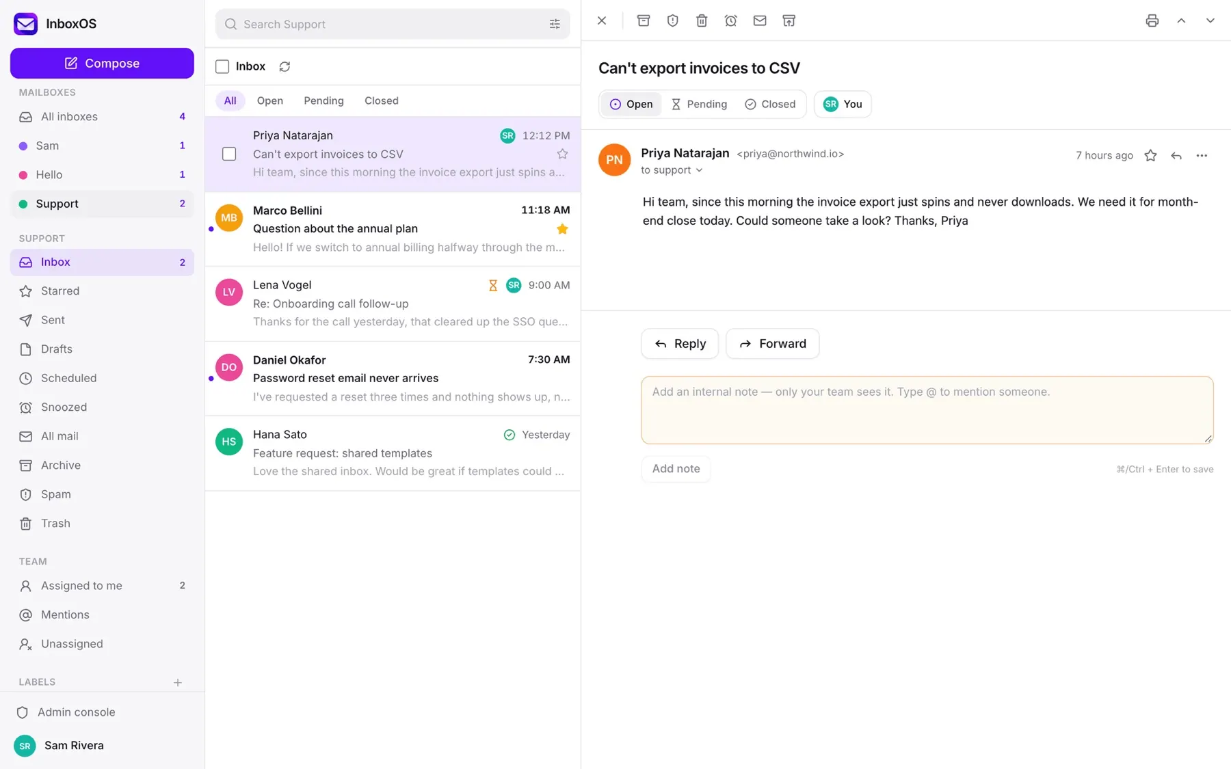
Task: Star Priya Natarajan's message in reading pane
Action: pos(1151,156)
